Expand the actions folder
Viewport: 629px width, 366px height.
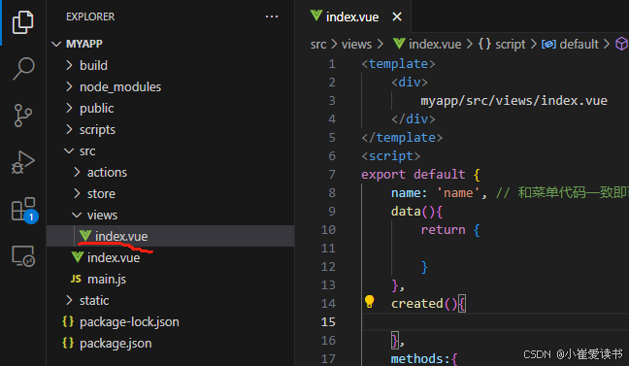77,172
